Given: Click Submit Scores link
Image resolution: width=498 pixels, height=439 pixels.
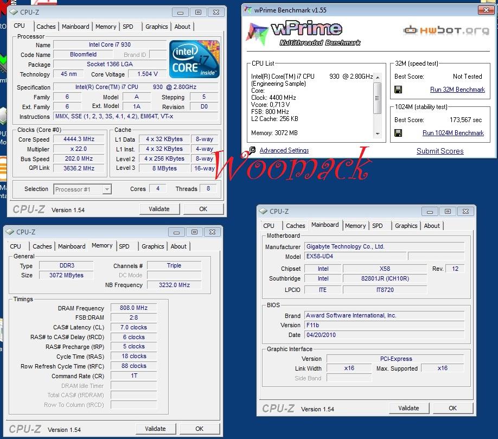Looking at the screenshot, I should point(440,151).
